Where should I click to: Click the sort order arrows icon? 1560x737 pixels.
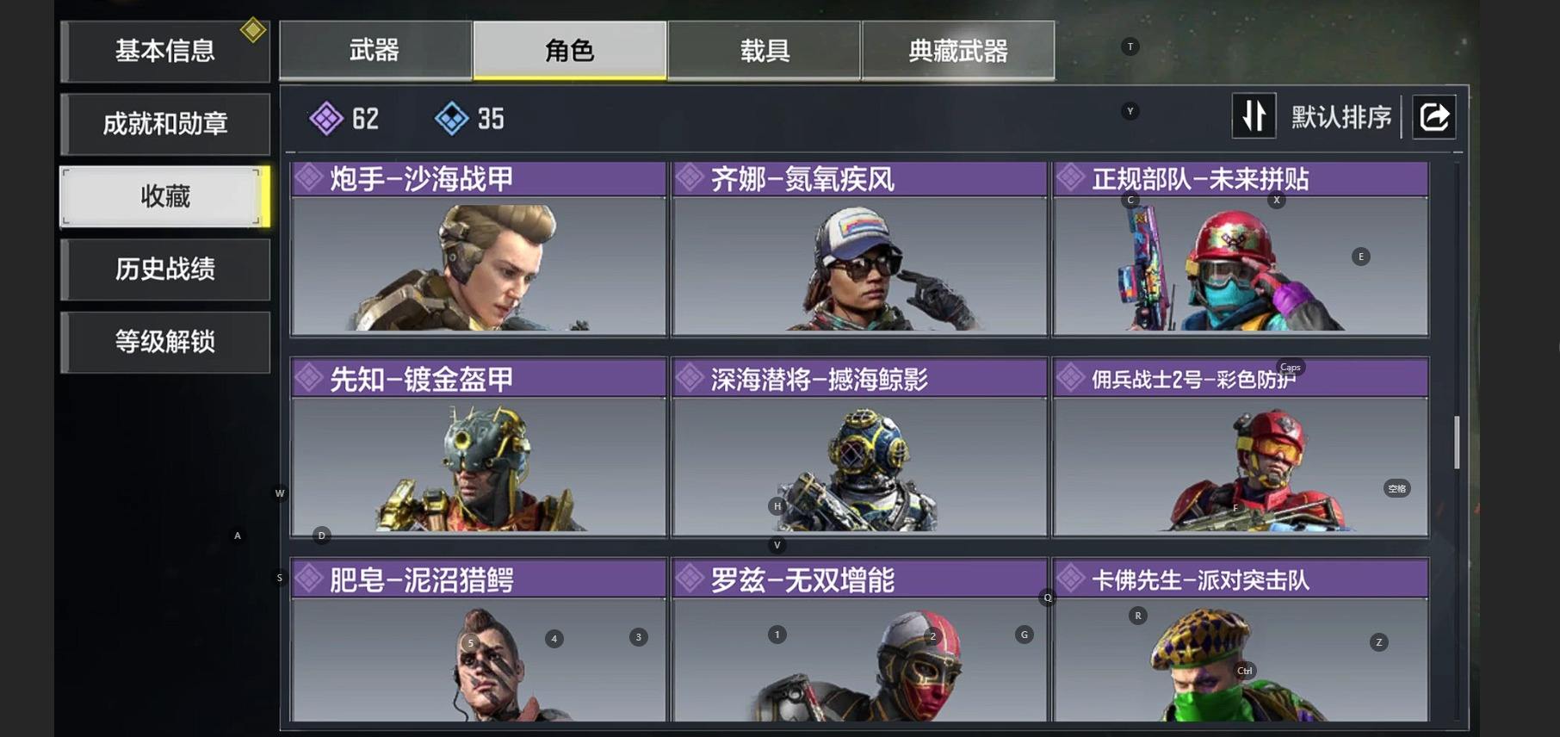pos(1254,116)
